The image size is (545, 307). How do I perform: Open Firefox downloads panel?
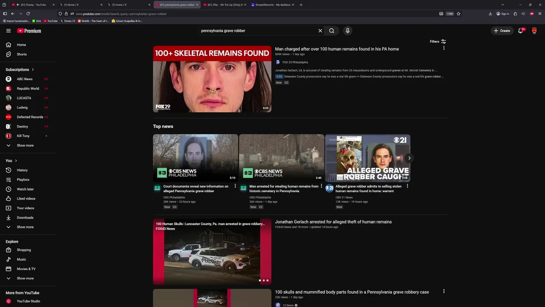point(490,14)
